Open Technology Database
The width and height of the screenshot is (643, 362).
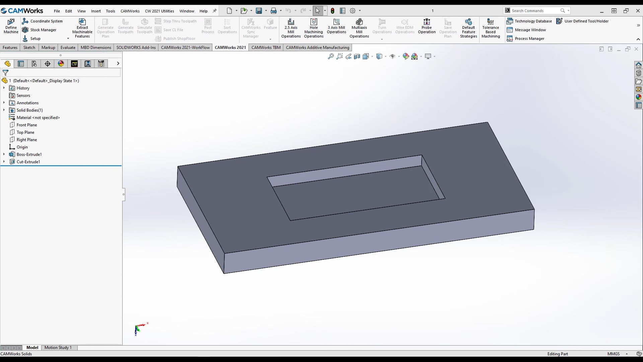[x=529, y=21]
